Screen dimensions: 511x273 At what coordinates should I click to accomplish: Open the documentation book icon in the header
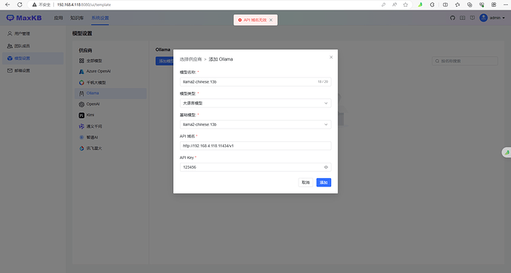click(x=462, y=18)
